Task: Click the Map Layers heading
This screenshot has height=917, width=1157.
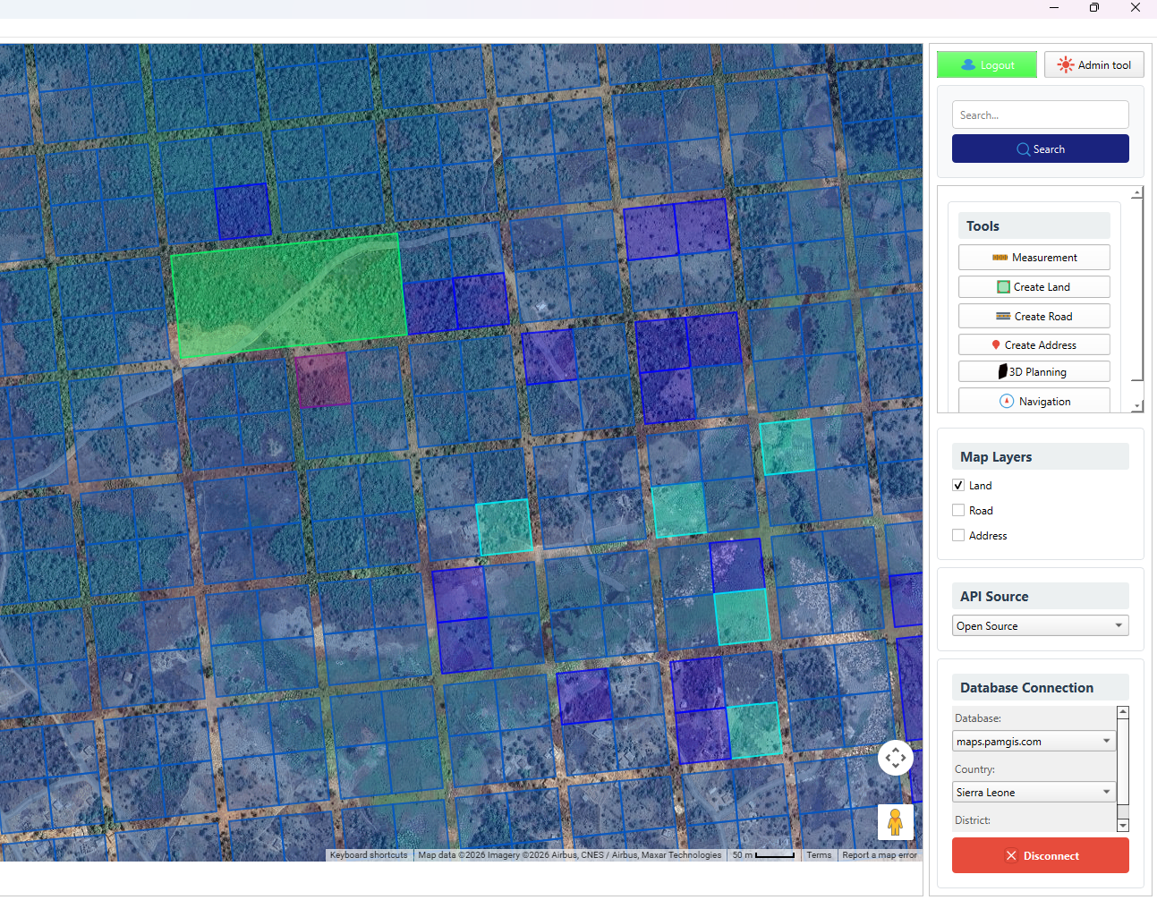Action: pos(996,457)
